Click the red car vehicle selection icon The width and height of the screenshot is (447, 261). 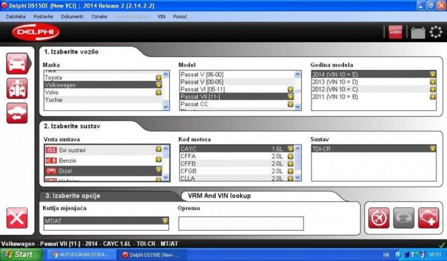(17, 64)
